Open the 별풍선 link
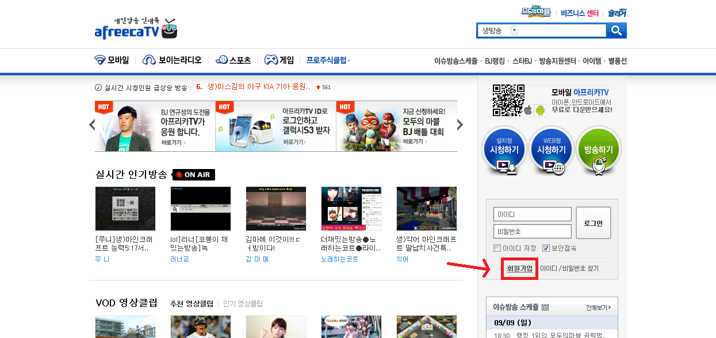716x338 pixels. pyautogui.click(x=617, y=60)
